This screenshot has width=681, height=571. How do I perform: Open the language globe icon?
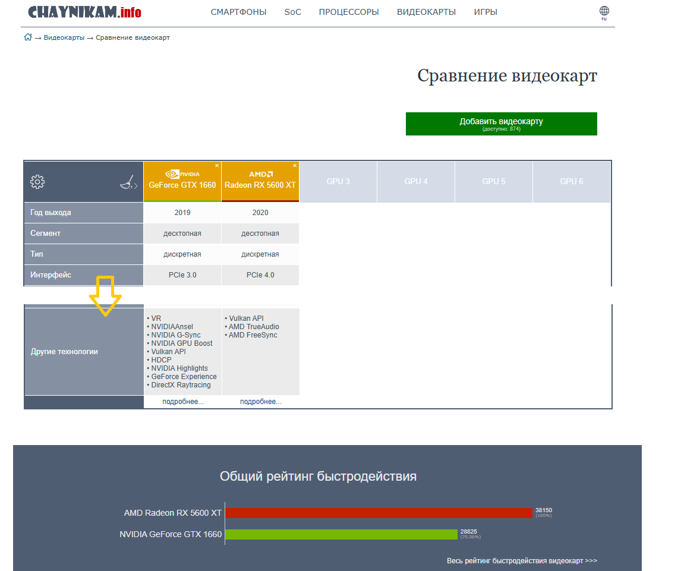(x=604, y=11)
